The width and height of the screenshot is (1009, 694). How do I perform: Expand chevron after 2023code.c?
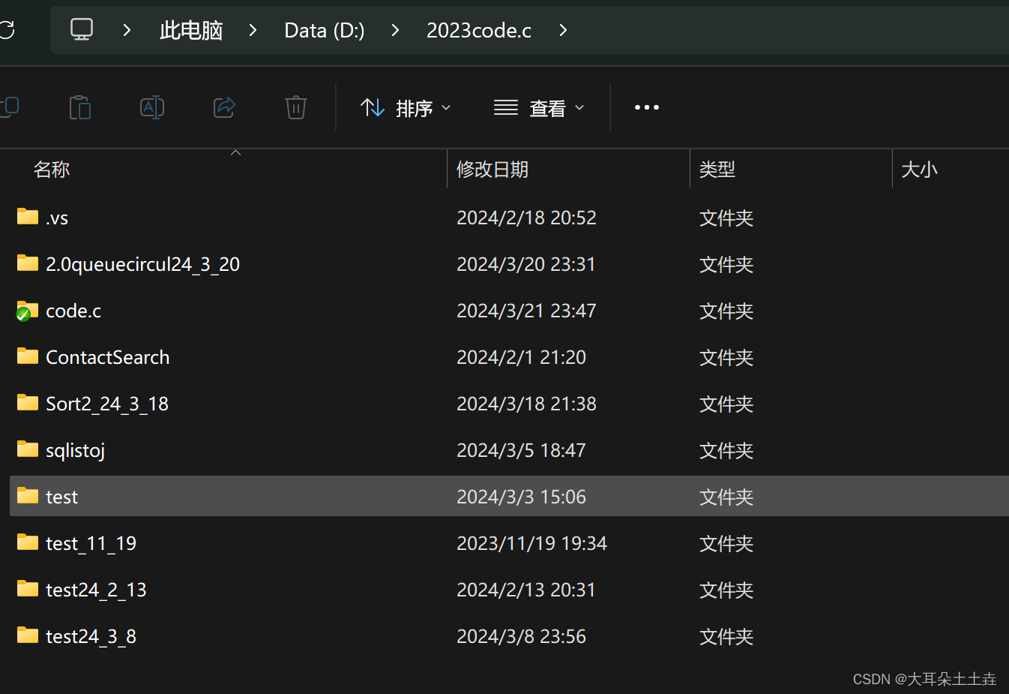(563, 30)
